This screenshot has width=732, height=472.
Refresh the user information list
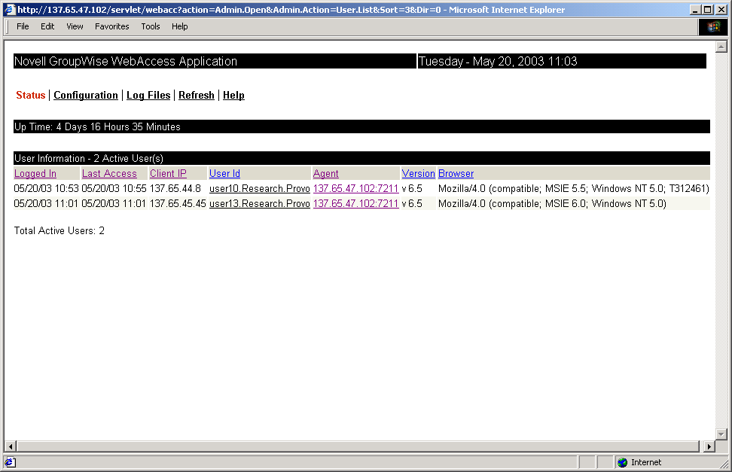click(196, 95)
